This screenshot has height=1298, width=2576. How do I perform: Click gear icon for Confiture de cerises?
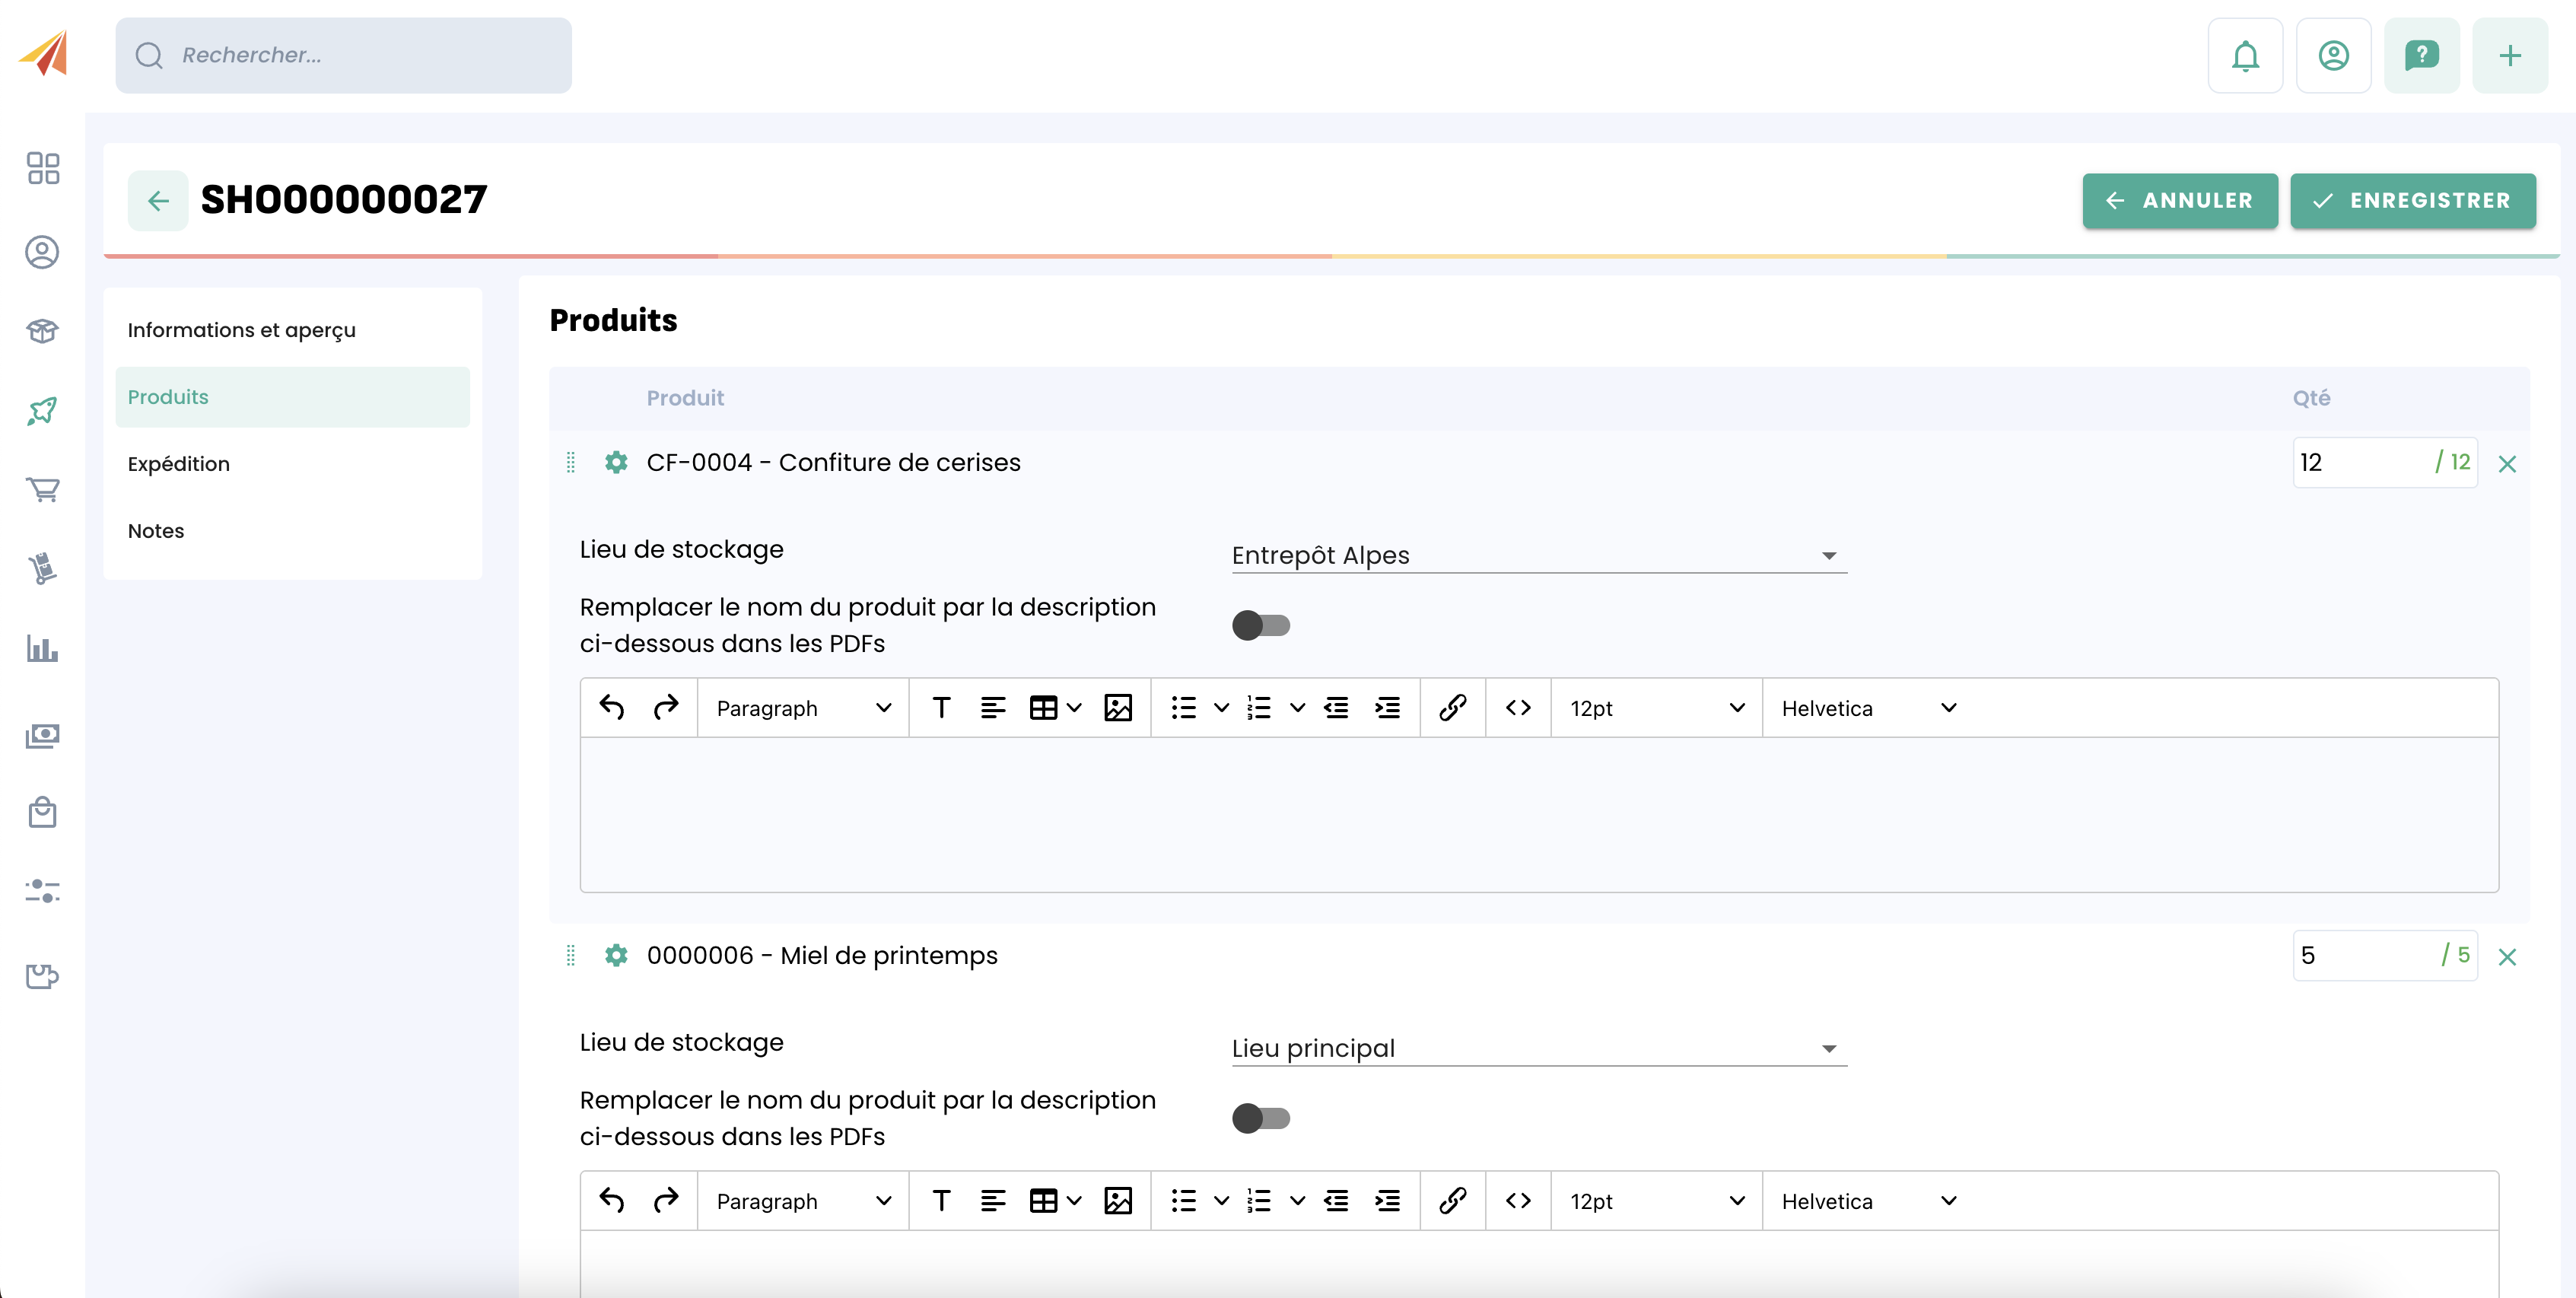pos(616,462)
